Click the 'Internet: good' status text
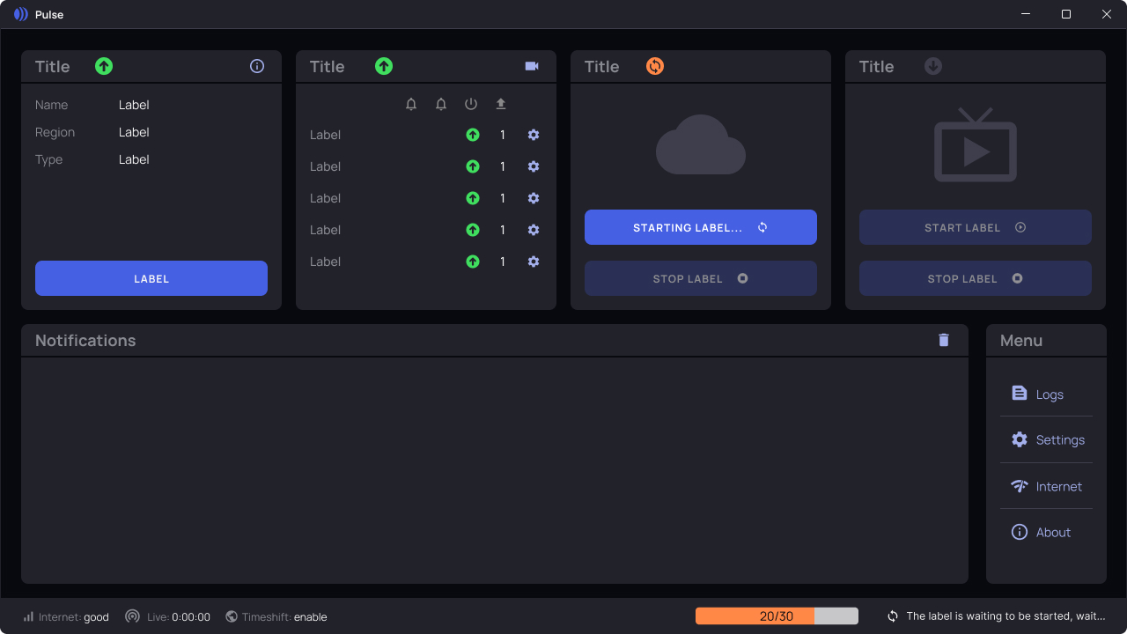 74,617
